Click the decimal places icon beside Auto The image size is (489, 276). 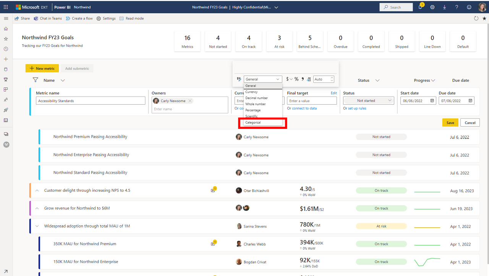tap(309, 79)
